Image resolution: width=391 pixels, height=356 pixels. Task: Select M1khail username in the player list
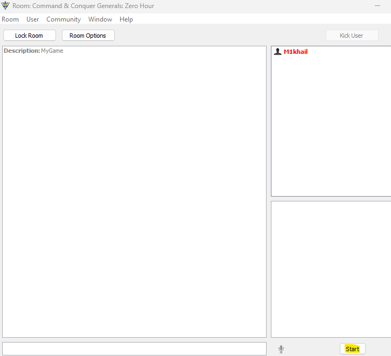click(296, 52)
